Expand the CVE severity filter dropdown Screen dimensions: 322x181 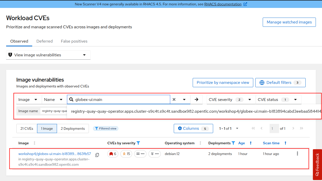231,100
